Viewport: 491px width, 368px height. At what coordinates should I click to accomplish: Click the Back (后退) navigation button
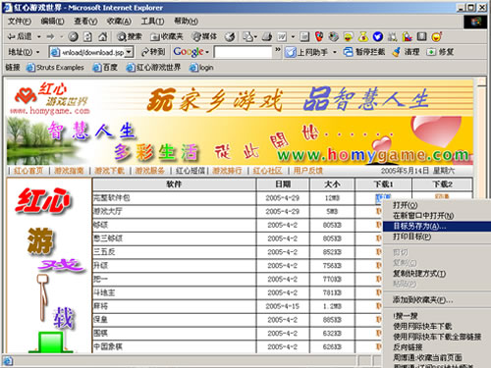[20, 36]
